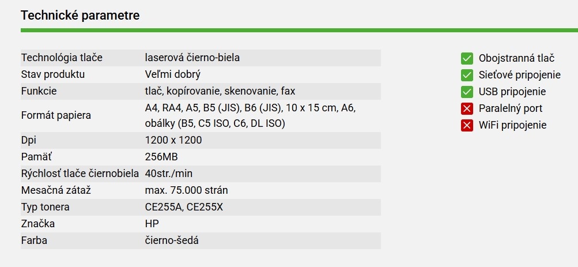Click the Obojstranná tlač label
Image resolution: width=578 pixels, height=267 pixels.
coord(516,58)
